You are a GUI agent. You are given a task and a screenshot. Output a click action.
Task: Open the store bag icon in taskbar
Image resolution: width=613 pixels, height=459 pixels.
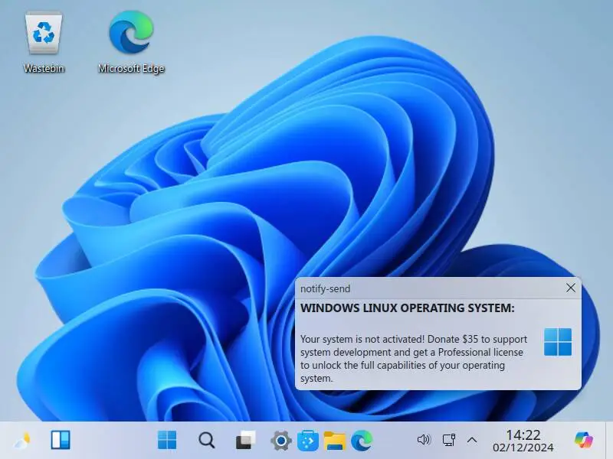[307, 440]
